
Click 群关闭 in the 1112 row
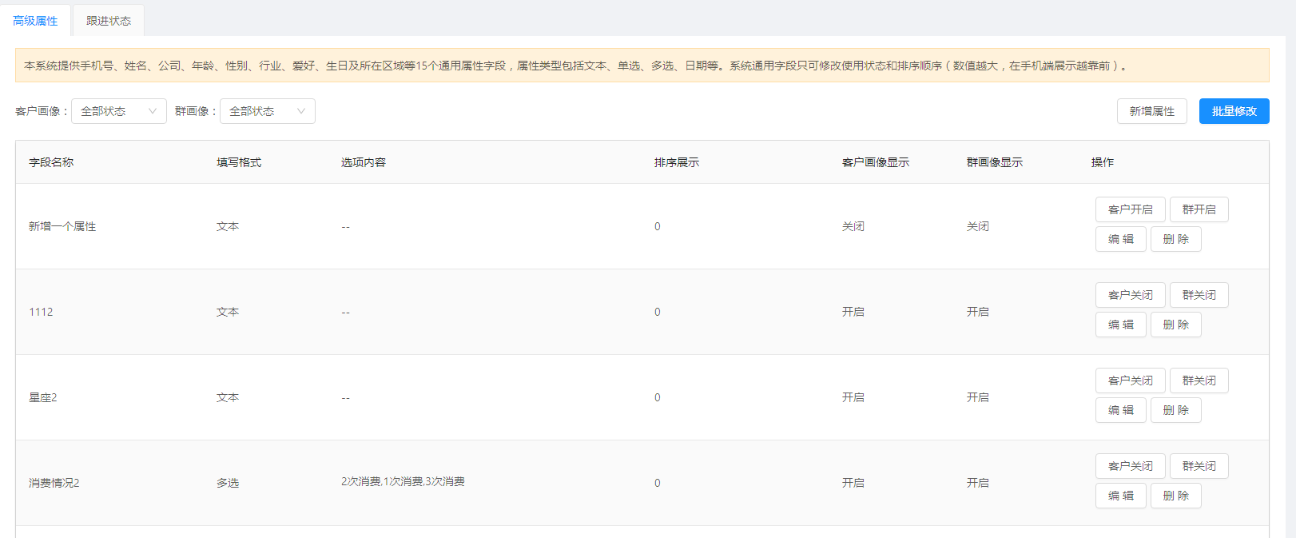tap(1199, 295)
